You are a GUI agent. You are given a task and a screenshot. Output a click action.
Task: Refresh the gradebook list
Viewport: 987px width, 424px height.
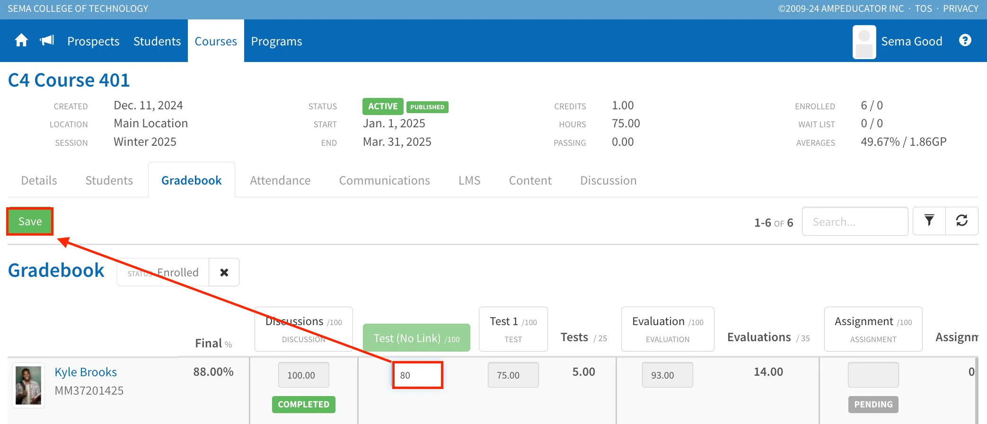[x=962, y=221]
